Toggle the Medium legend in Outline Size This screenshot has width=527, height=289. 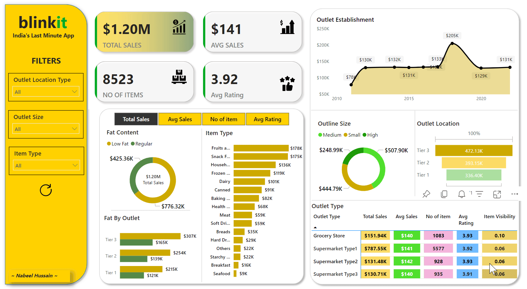(x=329, y=135)
